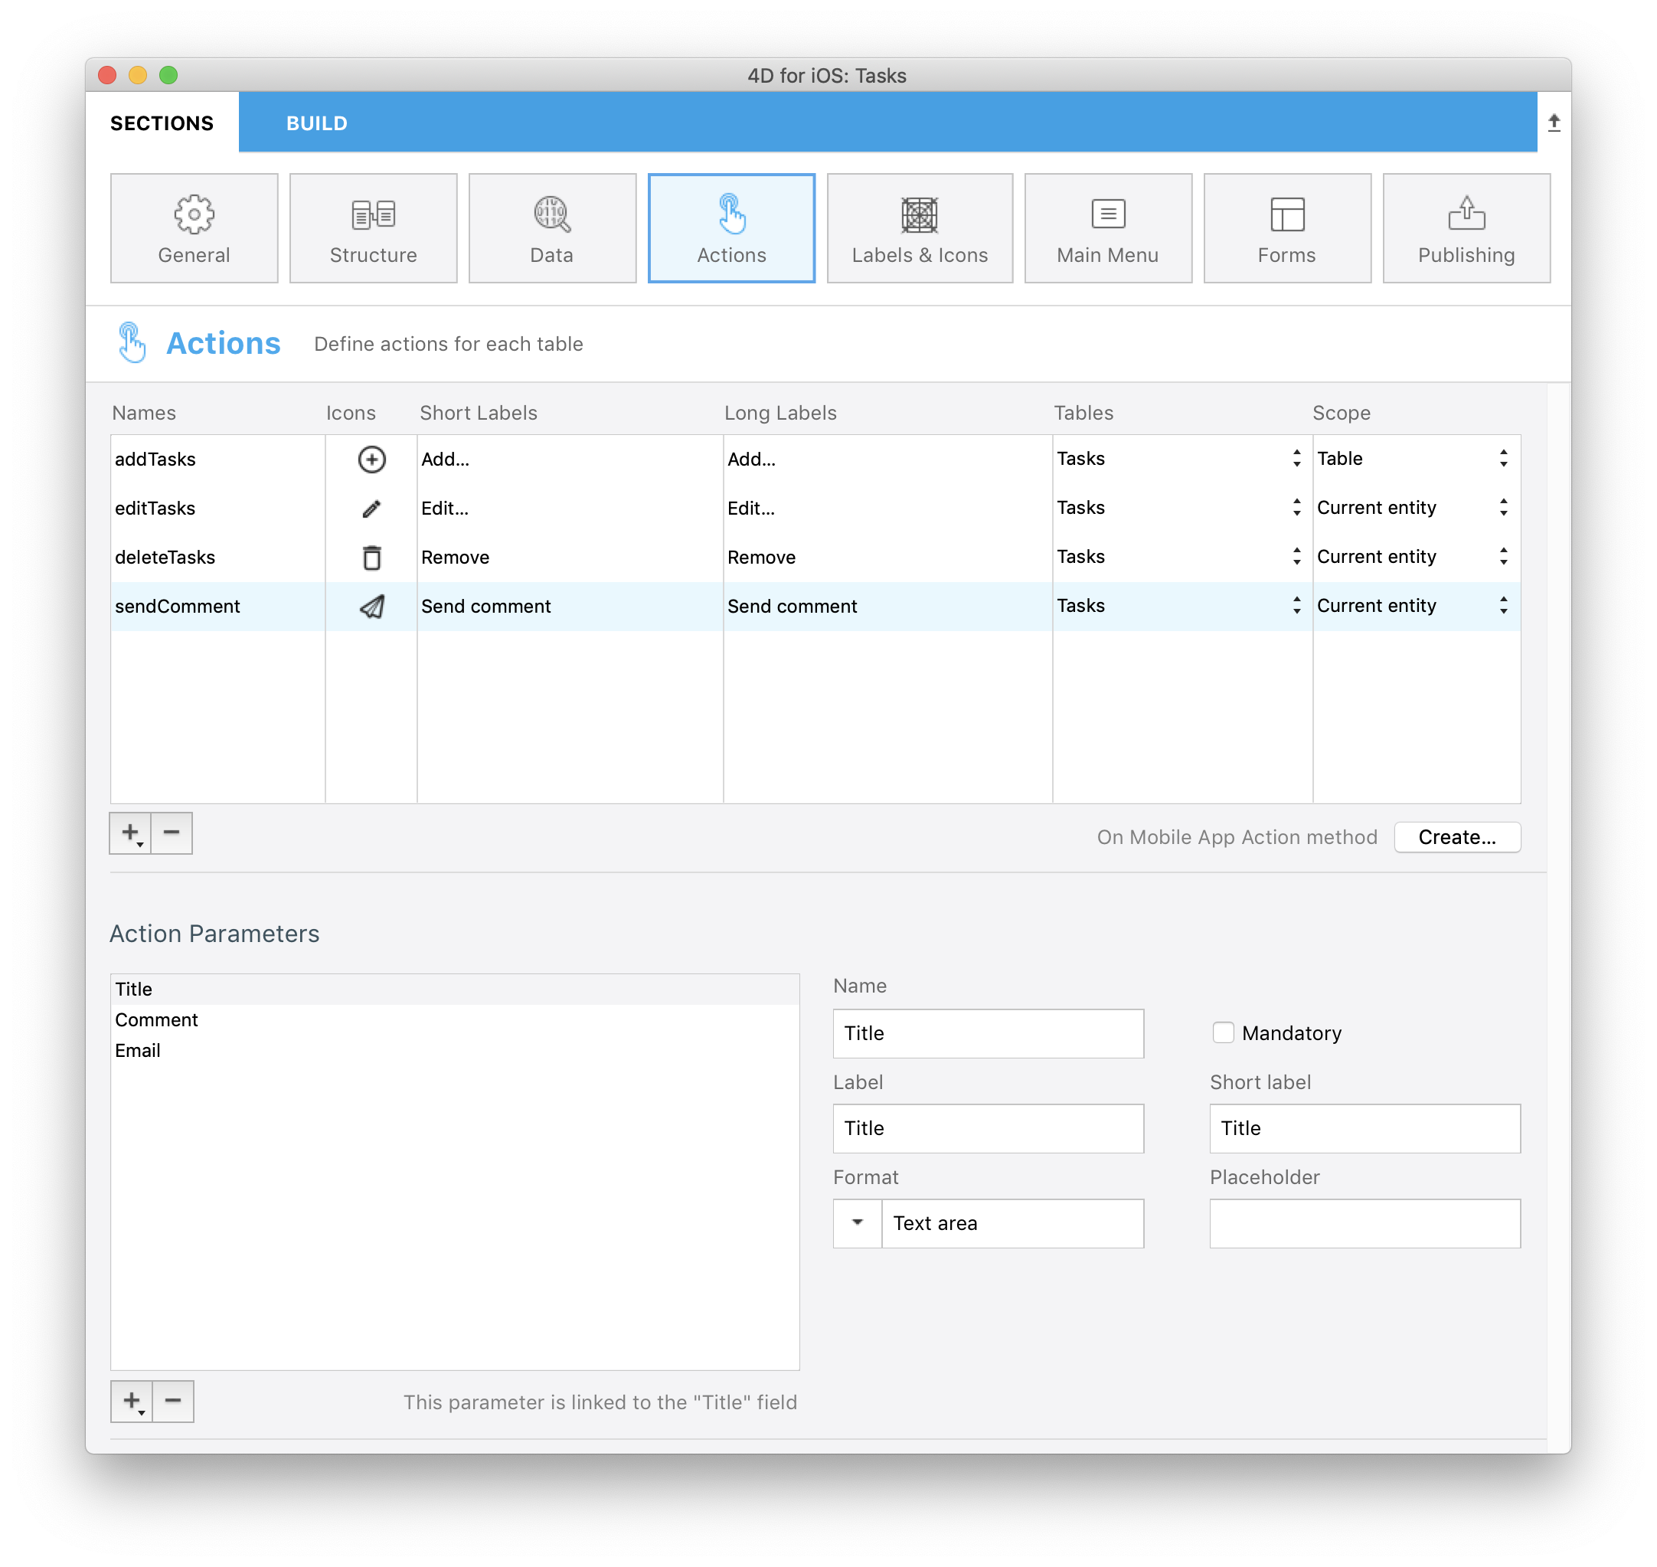
Task: Click the trash icon for deleteTasks
Action: point(371,557)
